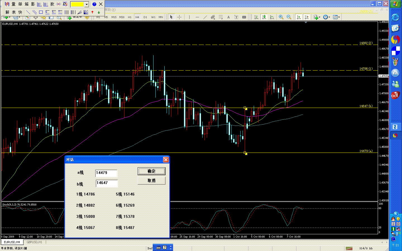Select the parallel diagonal lines tool
Image resolution: width=402 pixels, height=251 pixels.
pos(34,12)
